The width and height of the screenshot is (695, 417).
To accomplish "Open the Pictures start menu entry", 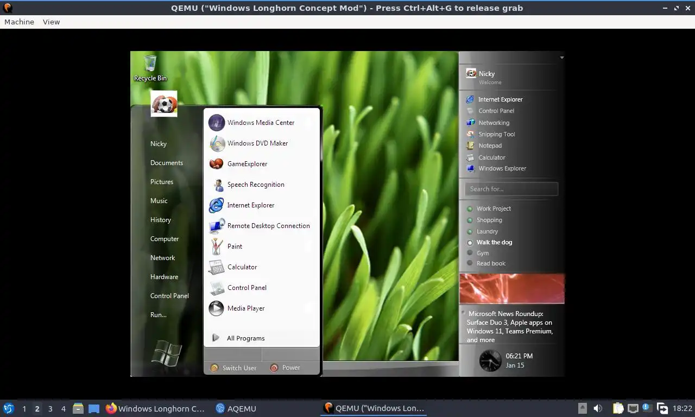I will [x=162, y=182].
